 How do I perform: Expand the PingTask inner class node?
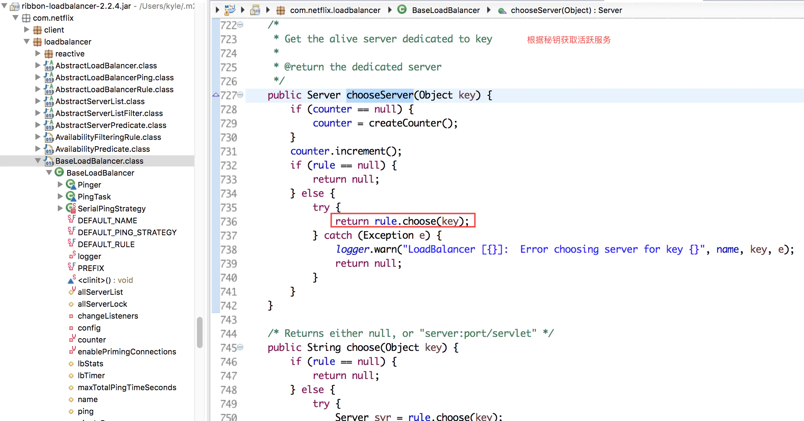(60, 196)
